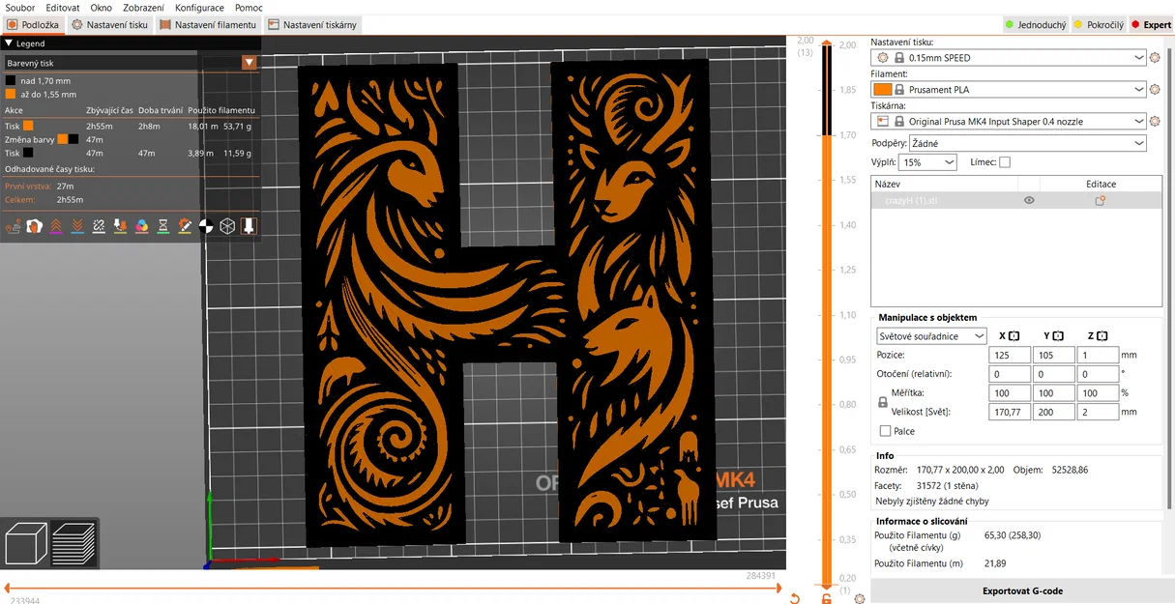The height and width of the screenshot is (604, 1175).
Task: Open filament settings gear beside Prusament PLA
Action: [1155, 90]
